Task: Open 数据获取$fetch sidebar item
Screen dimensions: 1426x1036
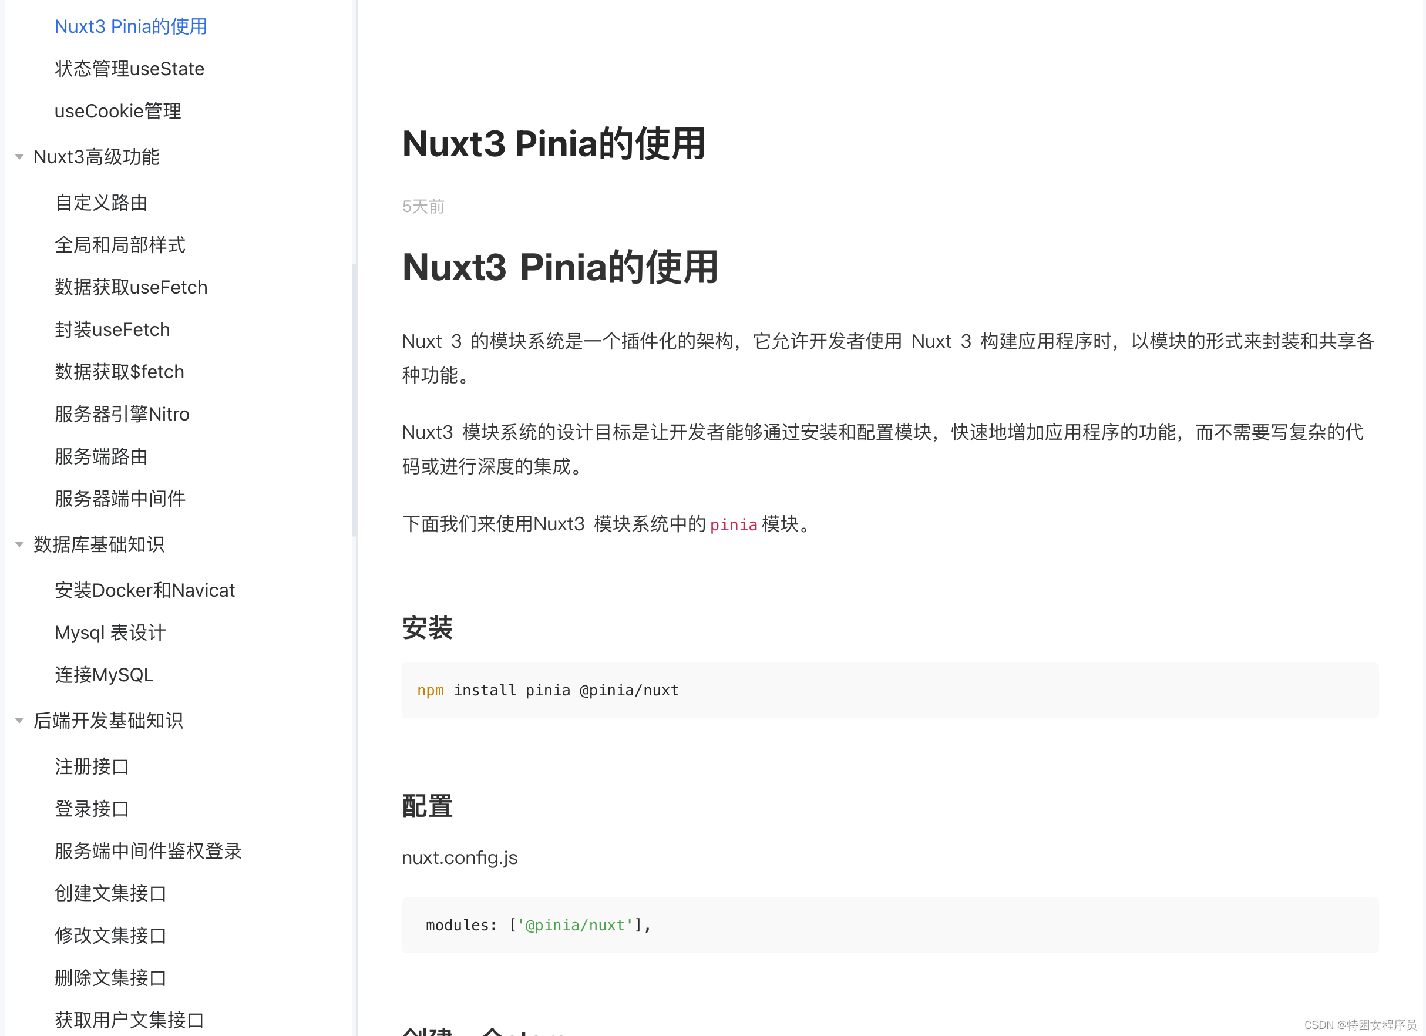Action: [119, 371]
